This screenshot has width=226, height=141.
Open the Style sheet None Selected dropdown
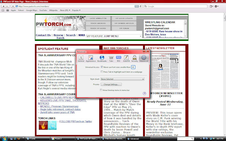pyautogui.click(x=123, y=79)
